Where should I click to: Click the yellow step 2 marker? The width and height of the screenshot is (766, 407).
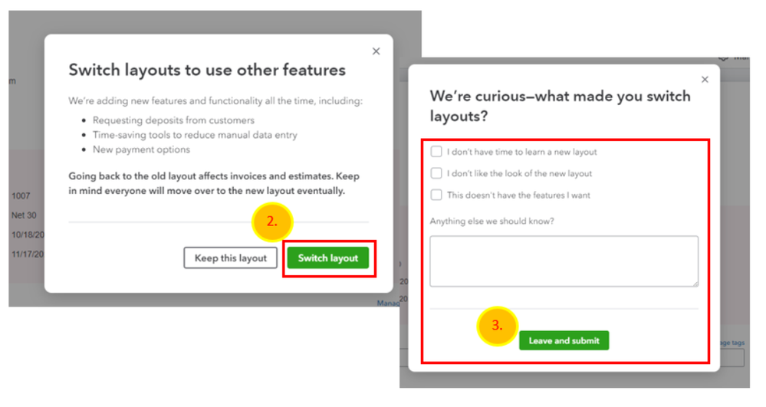(272, 223)
